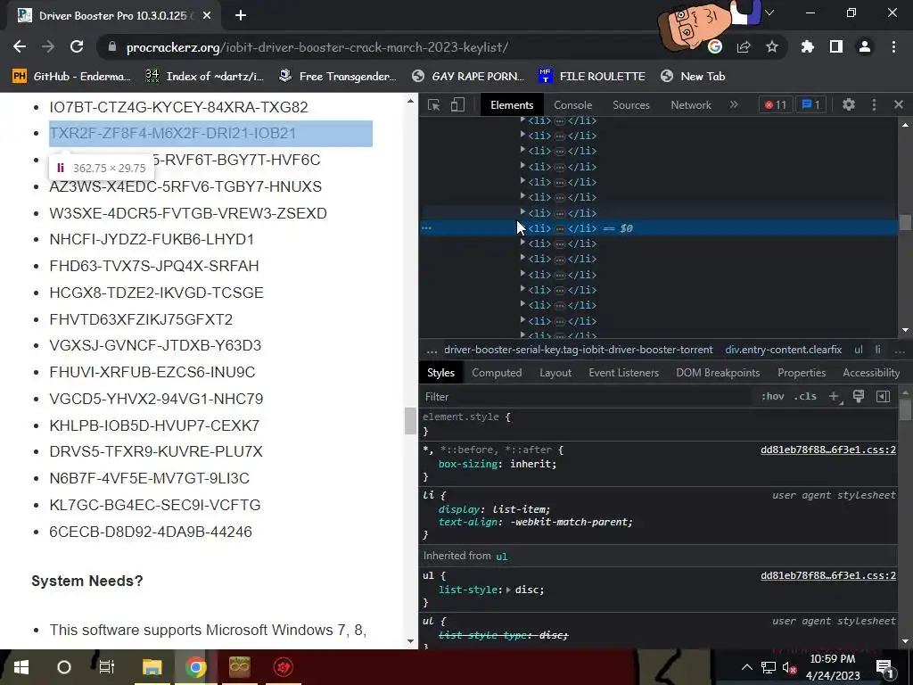Open the DOM Breakpoints tab

point(718,373)
